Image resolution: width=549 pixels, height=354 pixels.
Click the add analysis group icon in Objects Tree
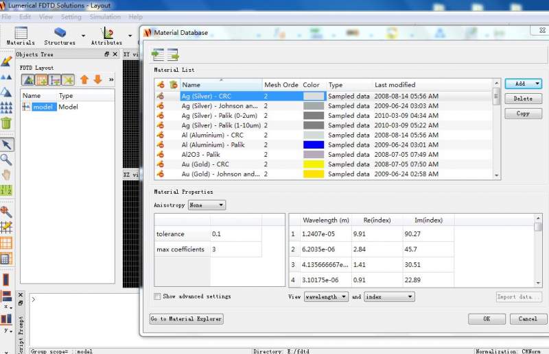(x=41, y=80)
